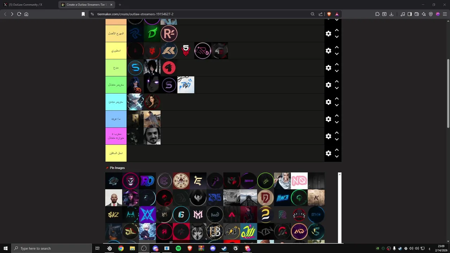Move the ما اعرفه tier row down
Viewport: 450px width, 253px height.
[337, 122]
